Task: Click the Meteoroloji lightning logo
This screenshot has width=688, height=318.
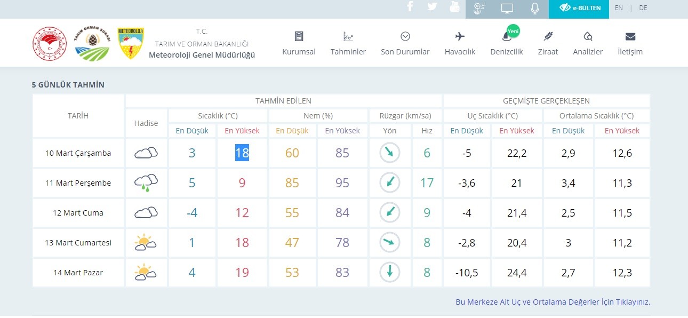Action: point(131,44)
